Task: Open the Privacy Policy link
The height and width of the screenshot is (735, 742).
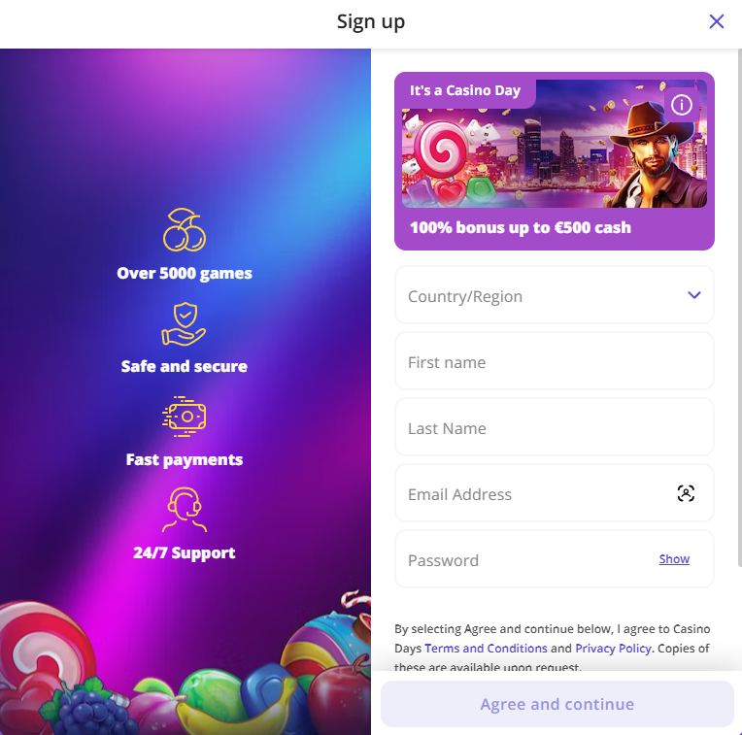Action: click(613, 648)
